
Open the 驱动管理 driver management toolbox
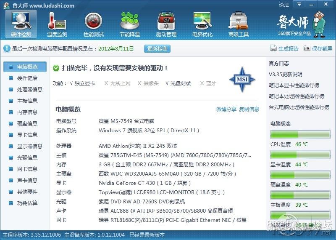166,24
